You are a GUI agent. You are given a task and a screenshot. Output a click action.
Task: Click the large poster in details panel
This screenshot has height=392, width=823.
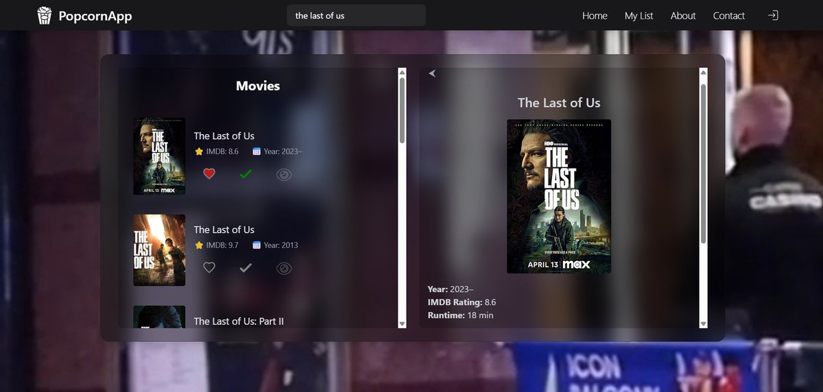click(x=559, y=197)
